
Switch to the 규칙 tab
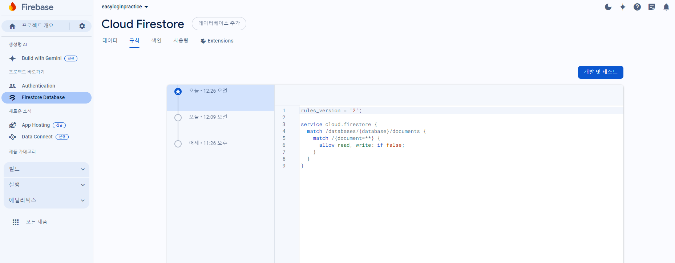tap(134, 41)
